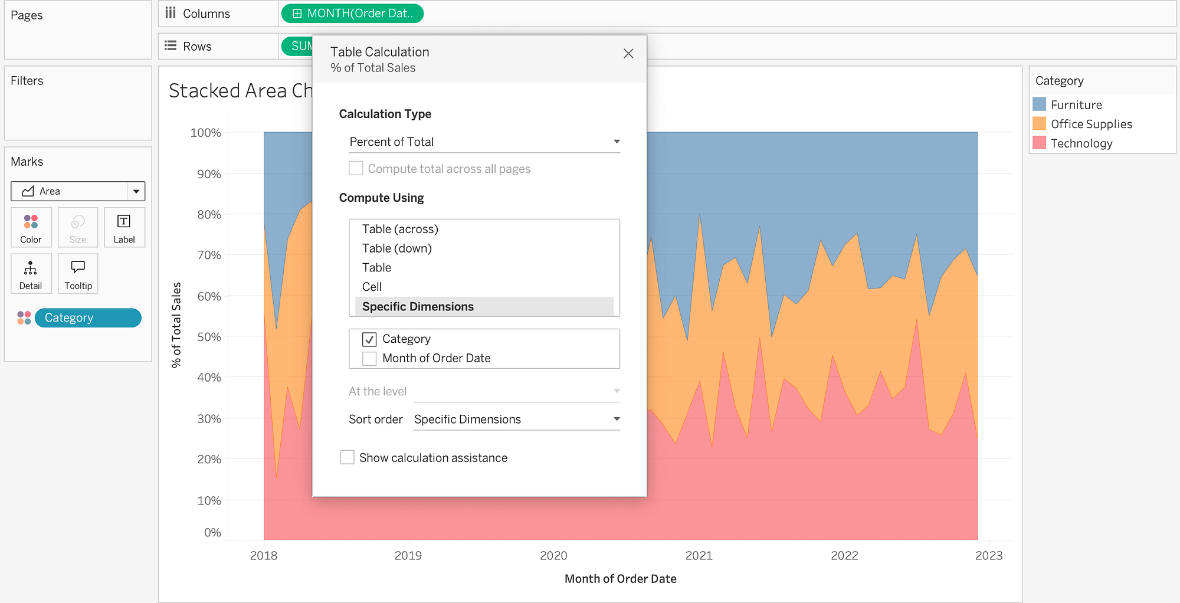Open the Sort order dropdown

517,419
